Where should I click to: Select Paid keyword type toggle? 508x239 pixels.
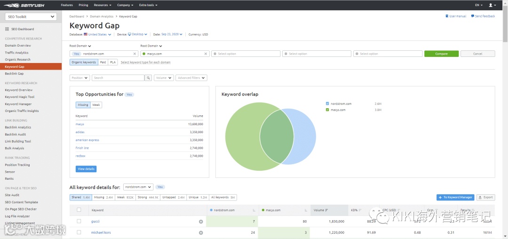click(103, 62)
